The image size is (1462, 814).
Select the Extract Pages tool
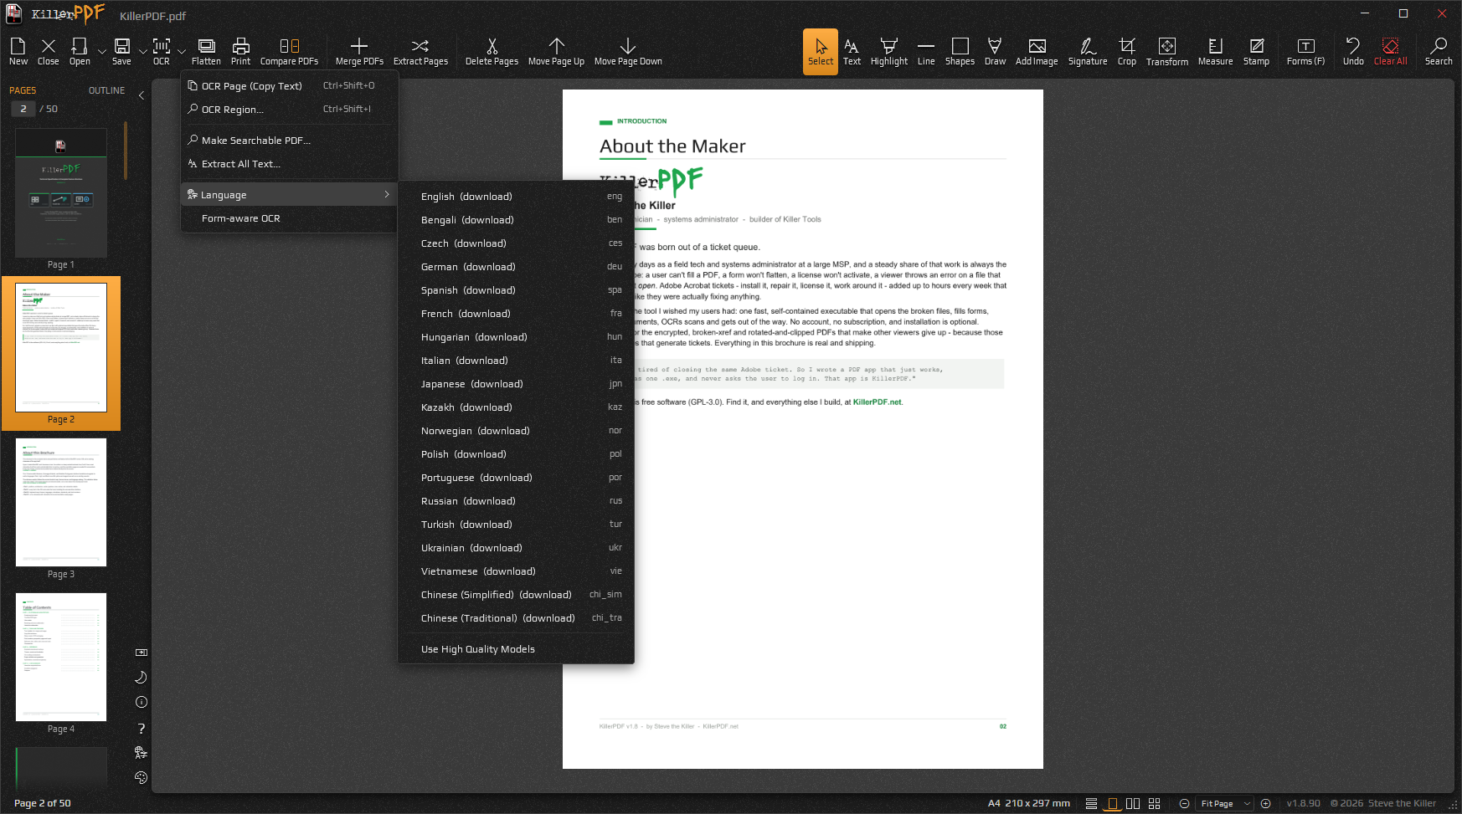point(420,51)
